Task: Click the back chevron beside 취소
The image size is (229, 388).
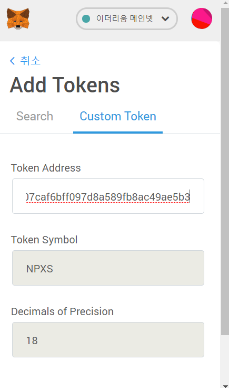Action: point(12,61)
